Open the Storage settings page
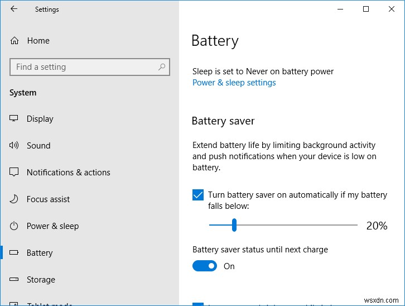405x306 pixels. click(x=41, y=280)
